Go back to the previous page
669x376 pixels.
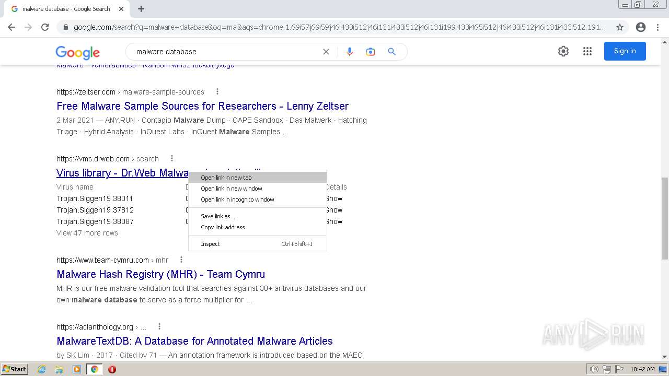click(x=11, y=27)
